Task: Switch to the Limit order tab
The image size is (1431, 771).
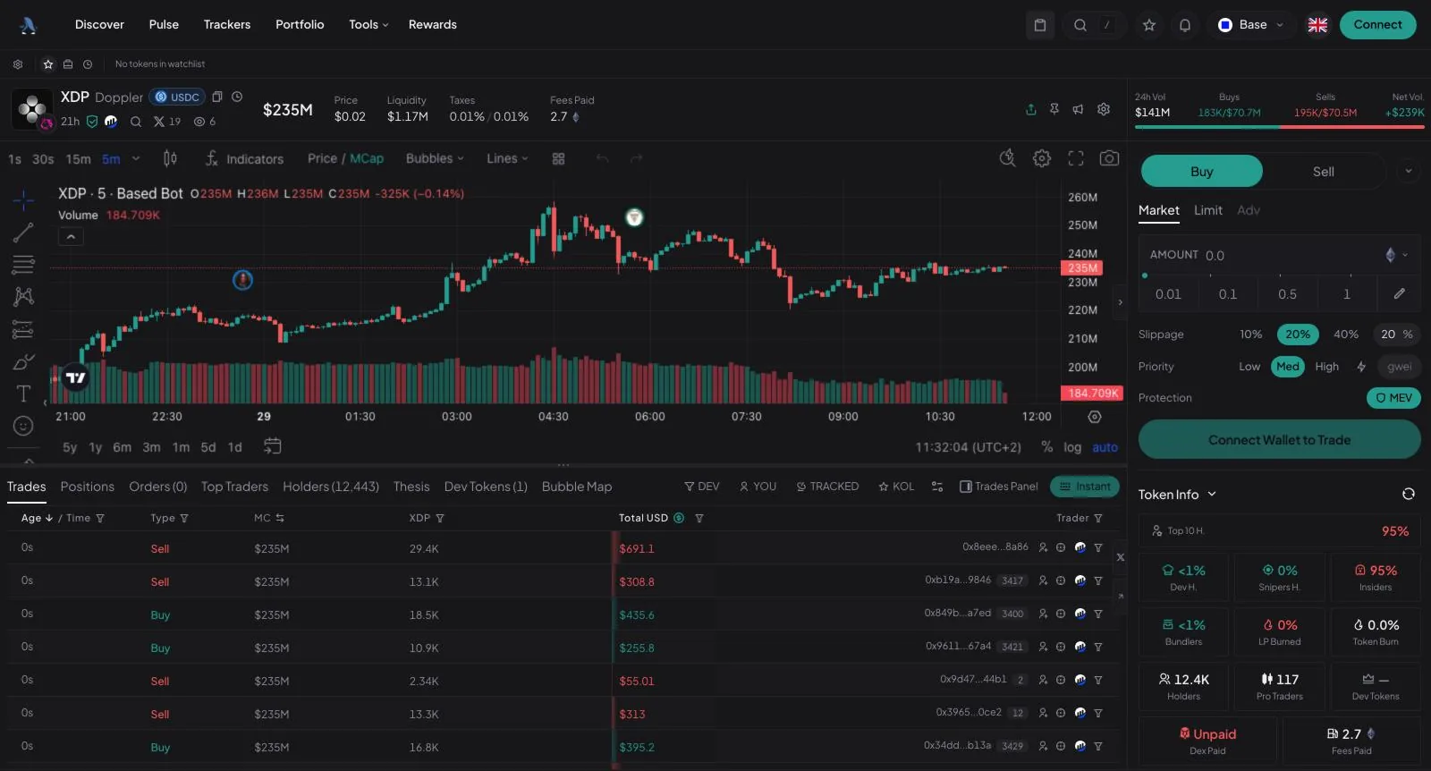Action: [x=1207, y=210]
